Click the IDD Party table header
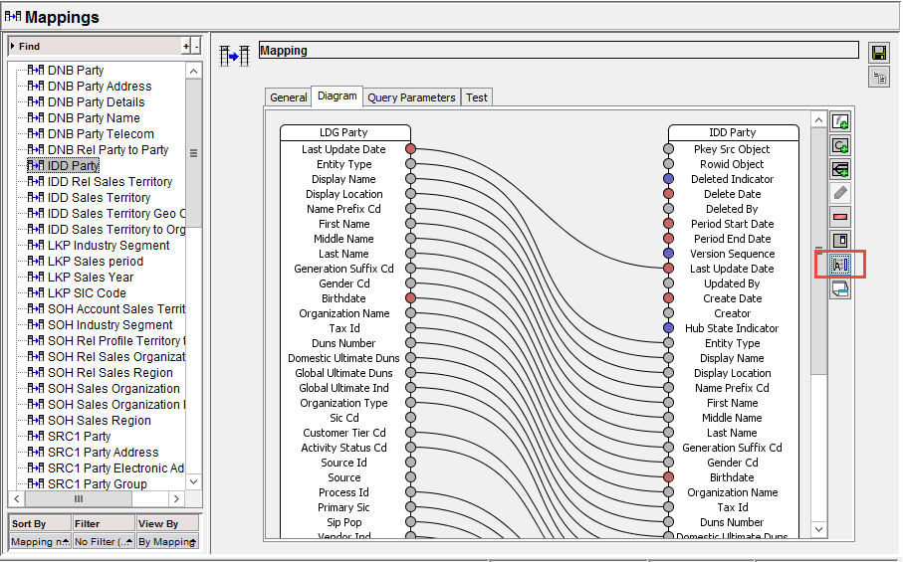 coord(733,132)
